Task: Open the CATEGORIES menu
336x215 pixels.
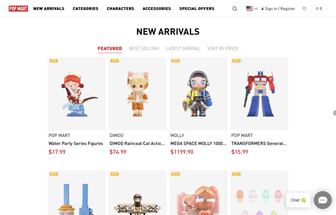Action: tap(86, 9)
